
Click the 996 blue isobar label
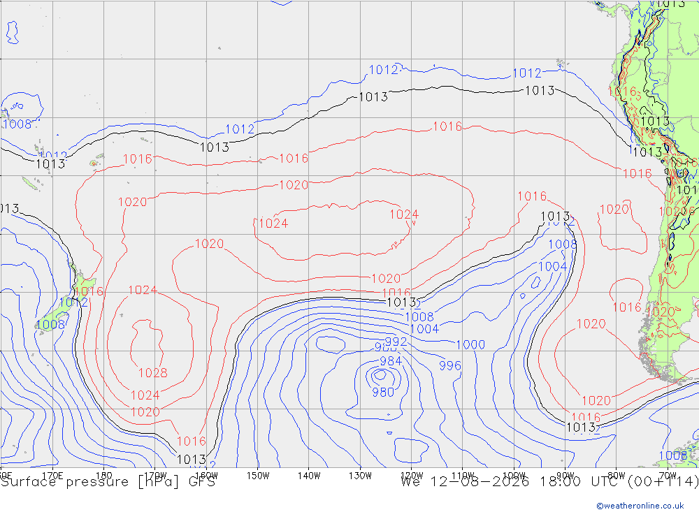coord(449,366)
